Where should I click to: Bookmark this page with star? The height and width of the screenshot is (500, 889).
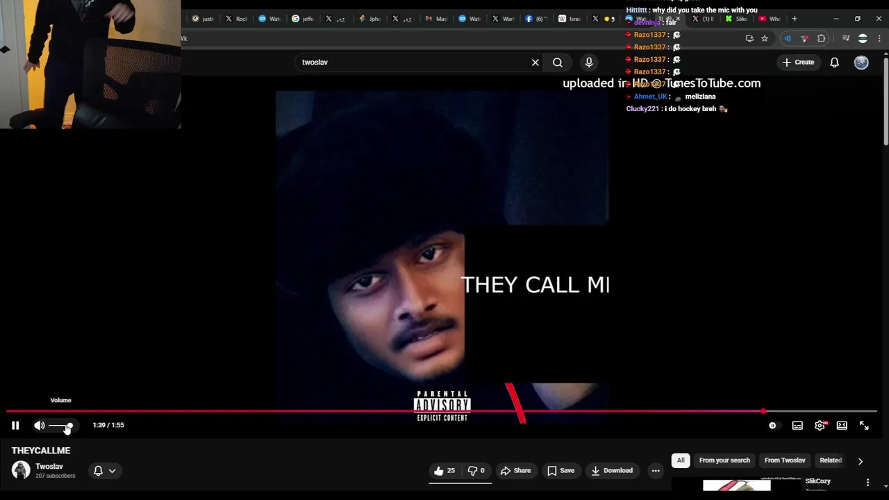[x=765, y=38]
